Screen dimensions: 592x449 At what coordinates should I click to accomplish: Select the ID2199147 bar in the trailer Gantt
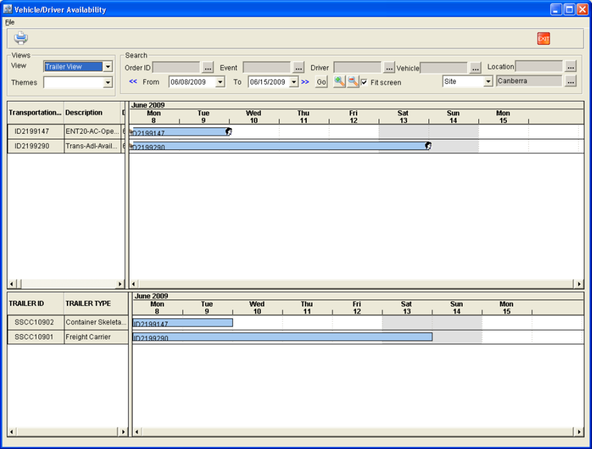coord(183,323)
